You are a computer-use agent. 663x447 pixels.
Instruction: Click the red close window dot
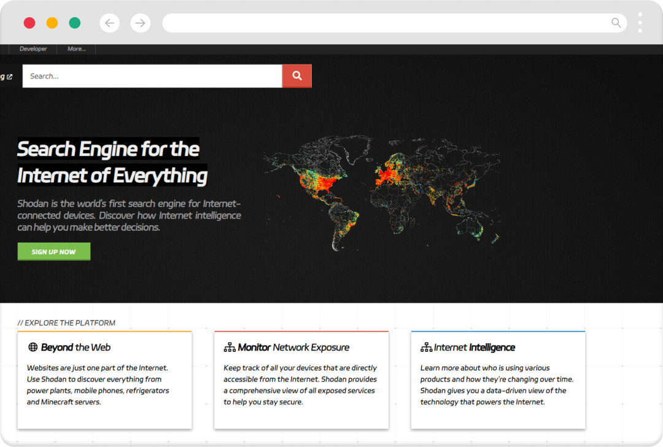click(x=29, y=23)
